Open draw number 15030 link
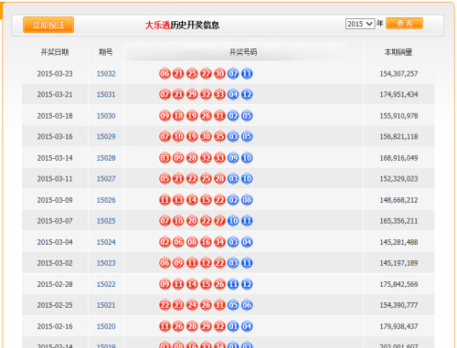Viewport: 457px width, 348px height. click(106, 116)
